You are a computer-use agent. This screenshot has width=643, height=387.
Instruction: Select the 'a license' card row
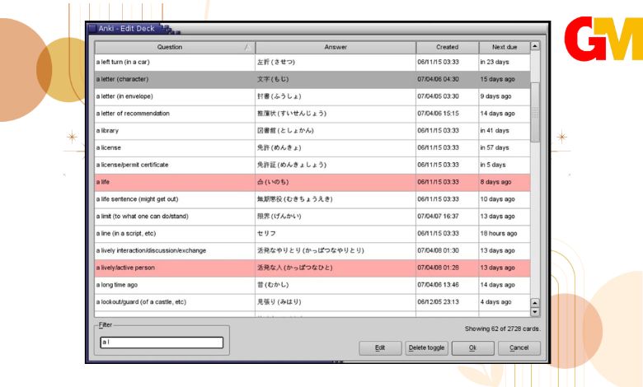click(312, 148)
